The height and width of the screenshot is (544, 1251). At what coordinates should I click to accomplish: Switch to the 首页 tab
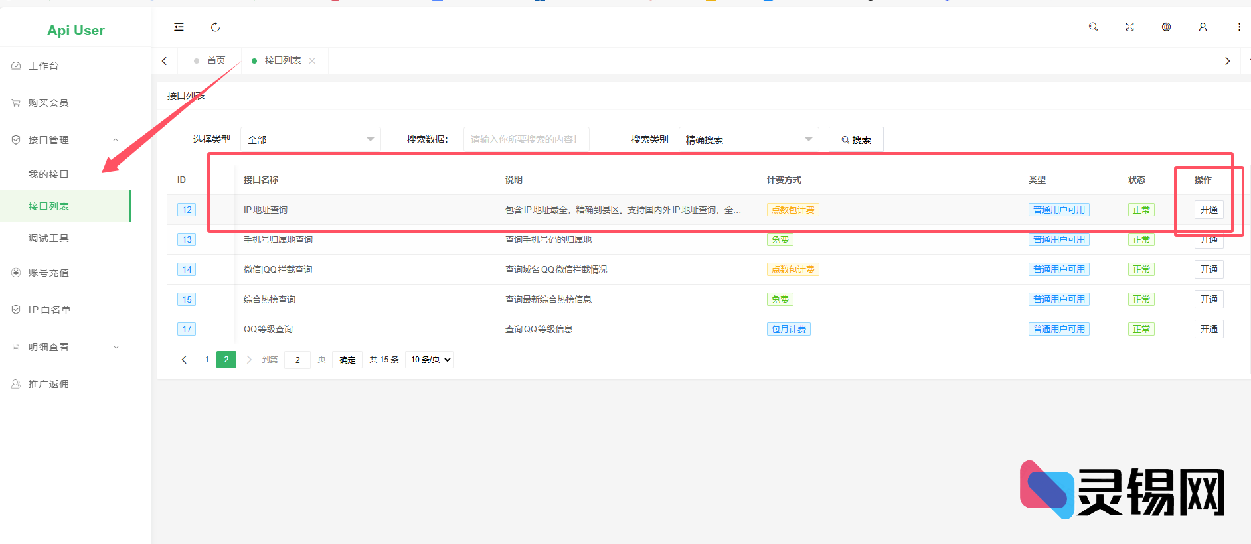click(216, 61)
